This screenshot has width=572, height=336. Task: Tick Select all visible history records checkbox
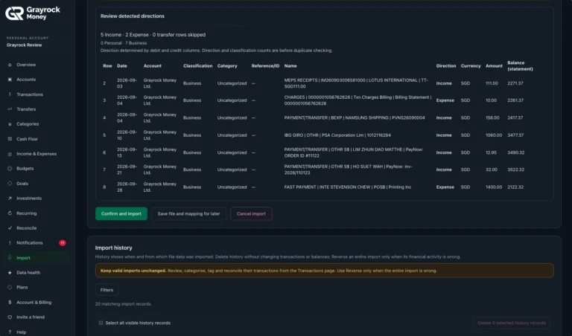(x=101, y=323)
